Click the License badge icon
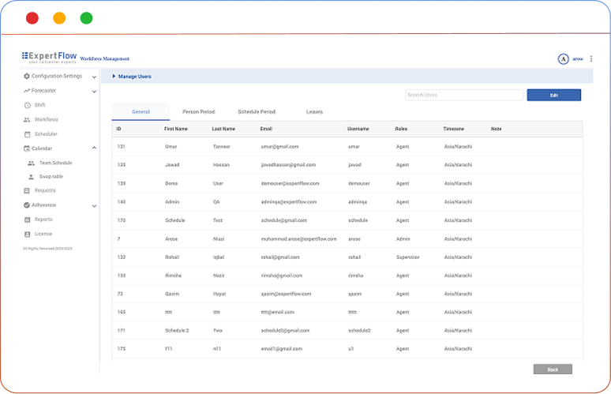Viewport: 611px width, 394px height. tap(27, 234)
